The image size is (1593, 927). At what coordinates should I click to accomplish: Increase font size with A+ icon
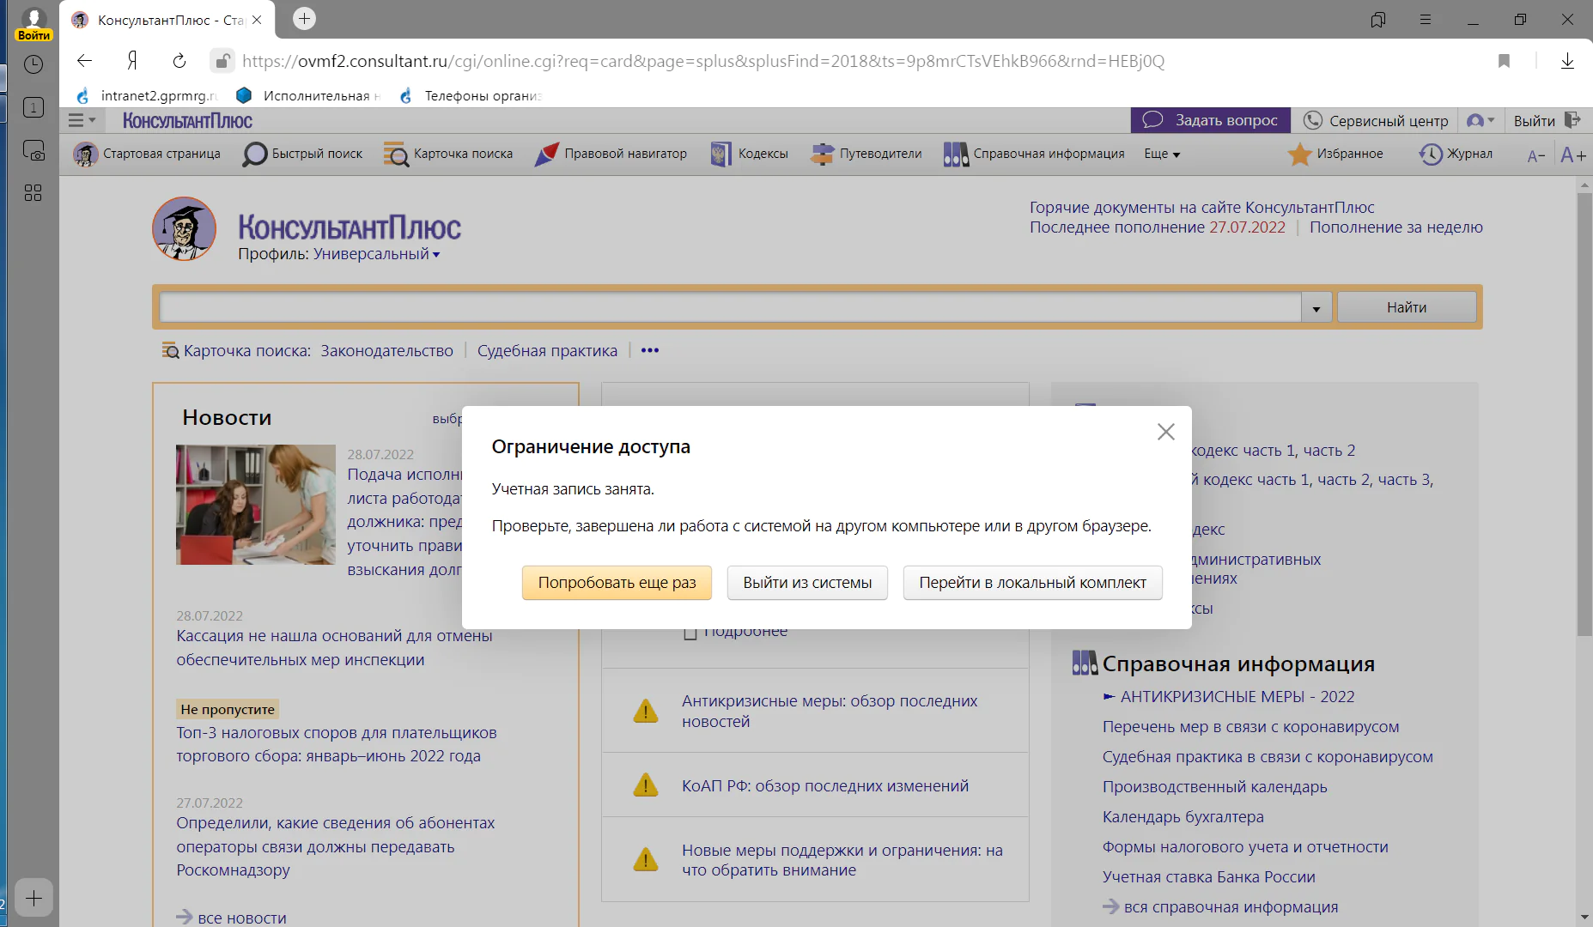[1573, 155]
